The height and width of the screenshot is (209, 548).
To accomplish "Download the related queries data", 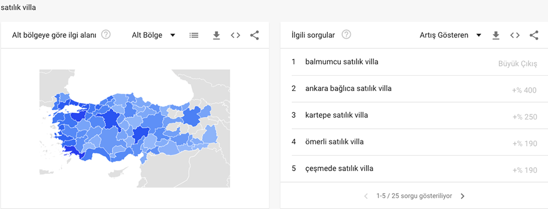I will tap(496, 35).
